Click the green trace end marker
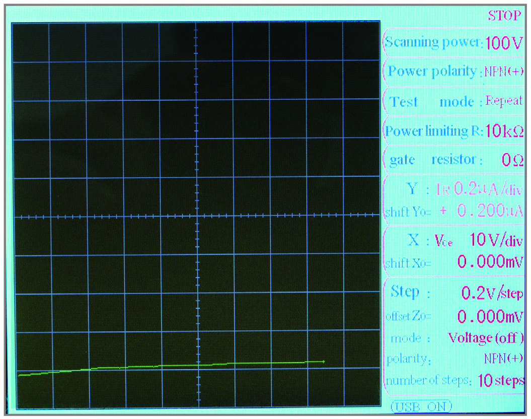The width and height of the screenshot is (531, 419). pos(323,362)
